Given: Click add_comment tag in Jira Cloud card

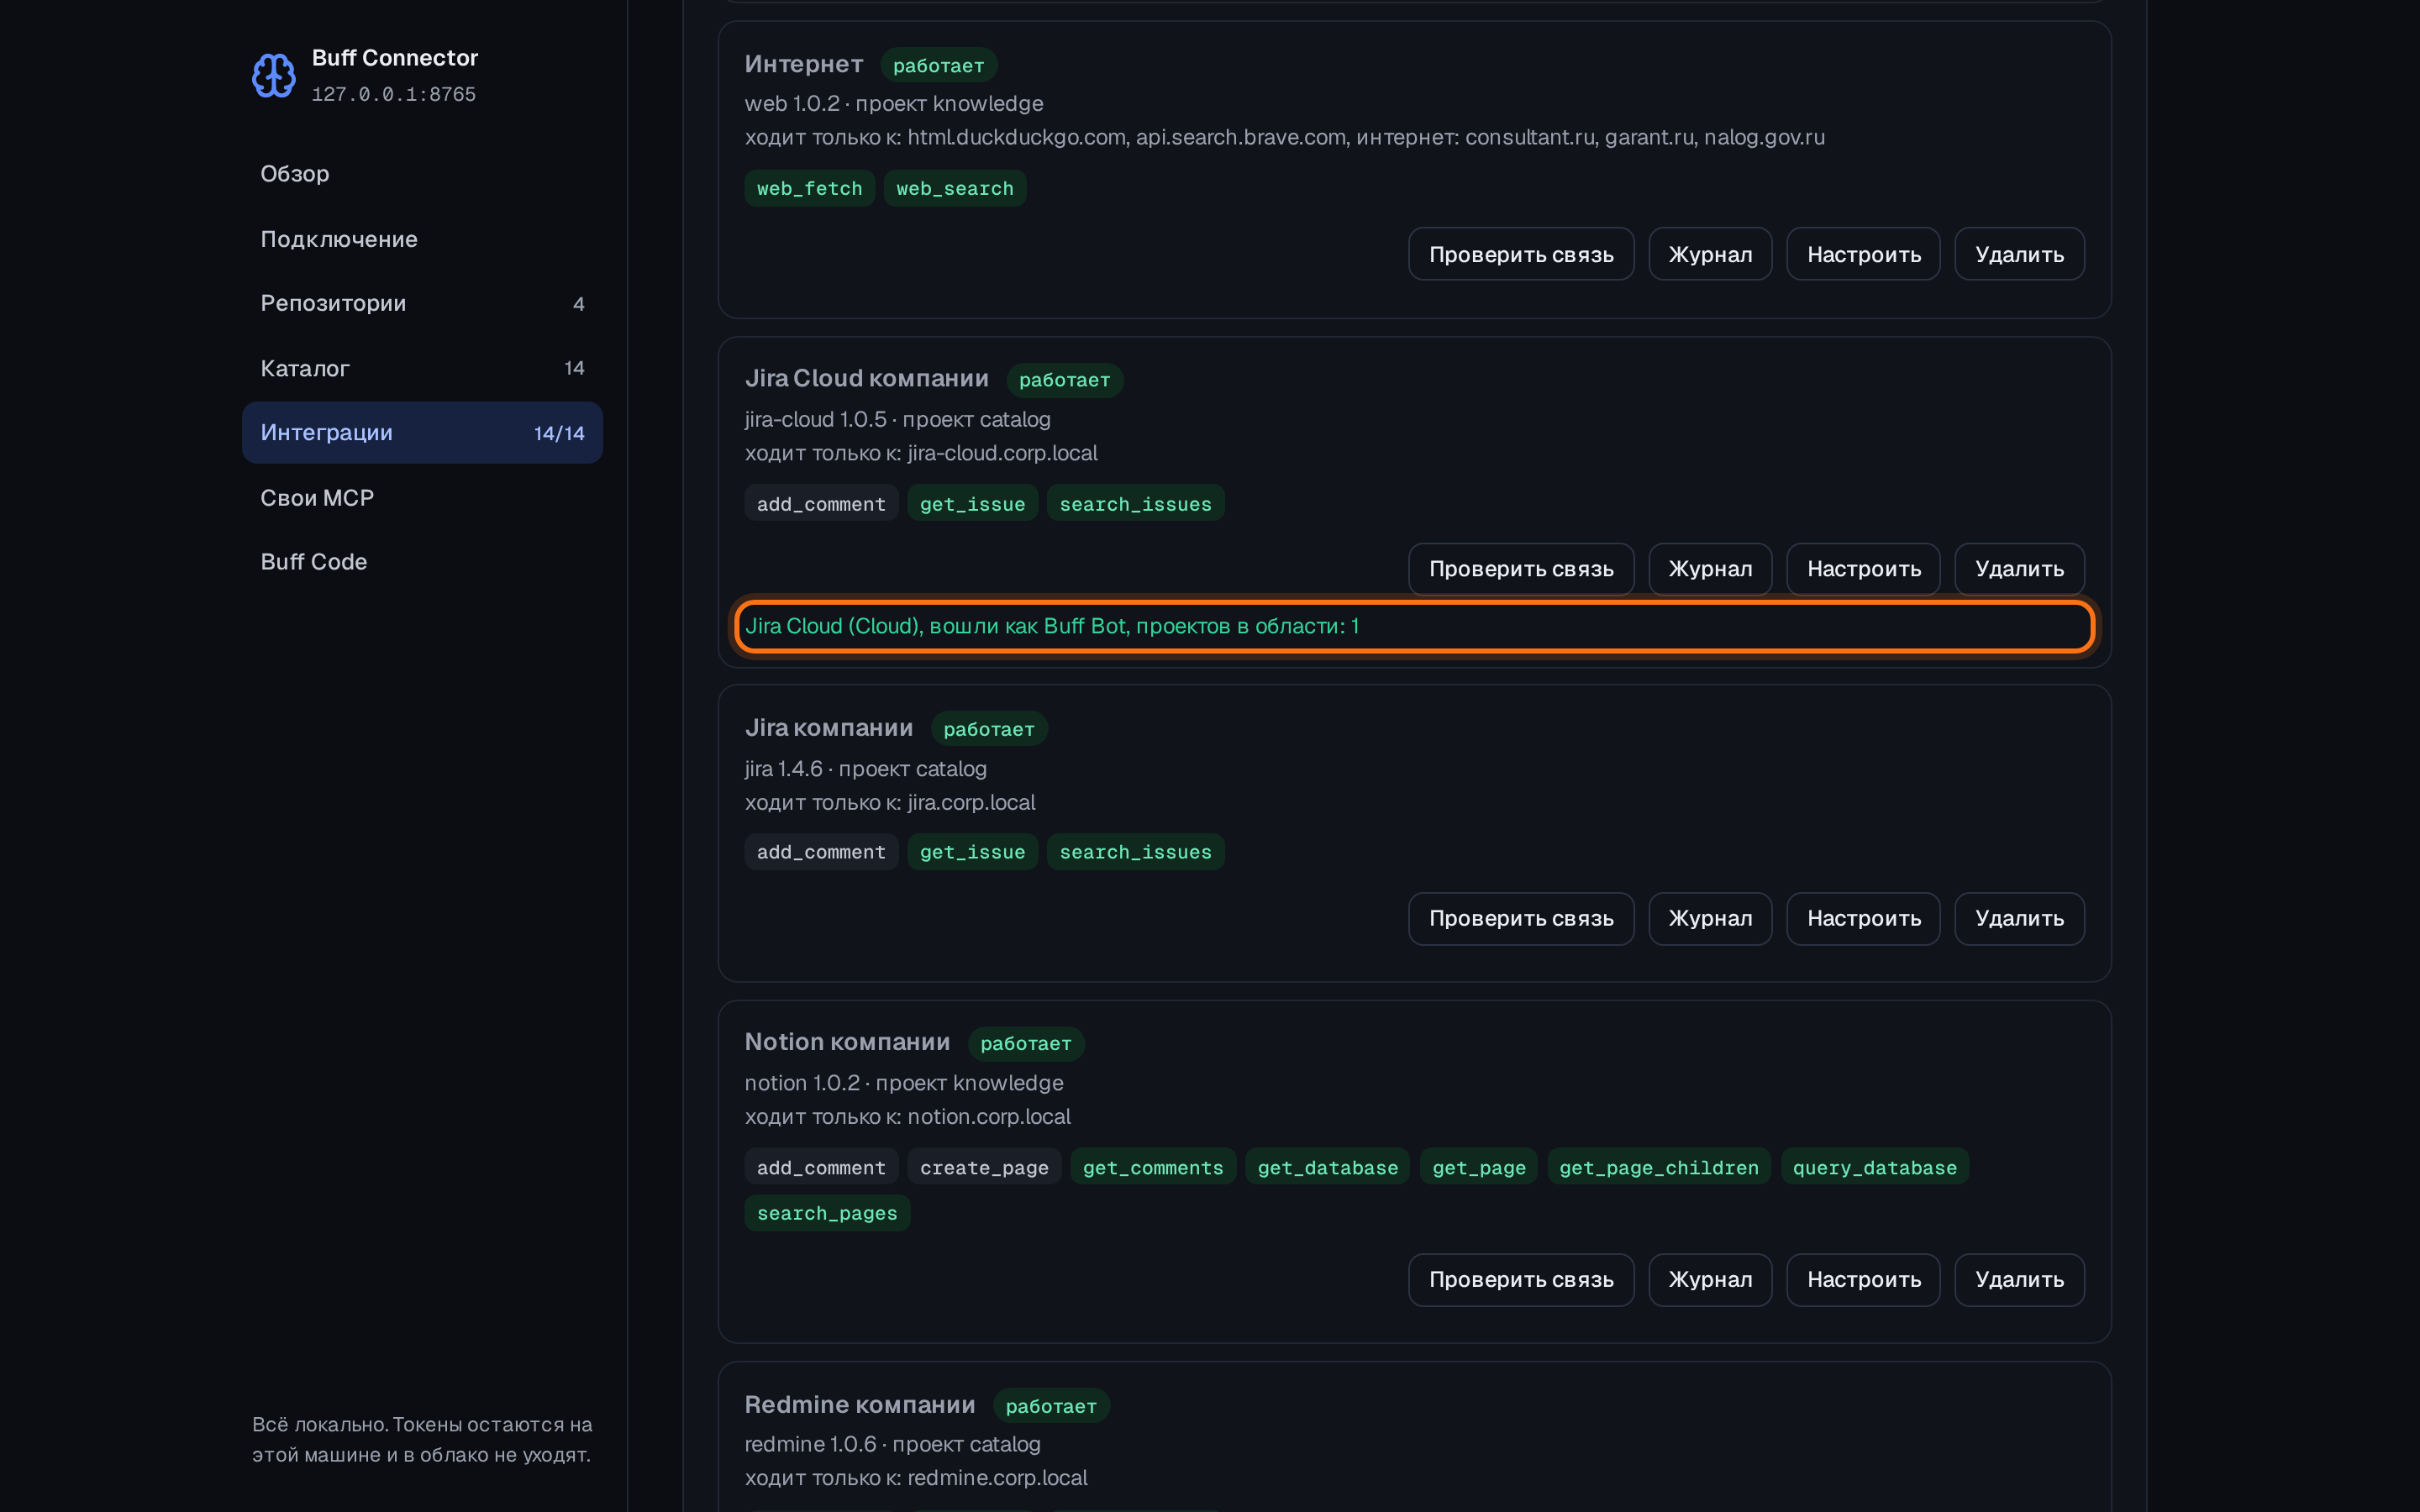Looking at the screenshot, I should tap(821, 504).
